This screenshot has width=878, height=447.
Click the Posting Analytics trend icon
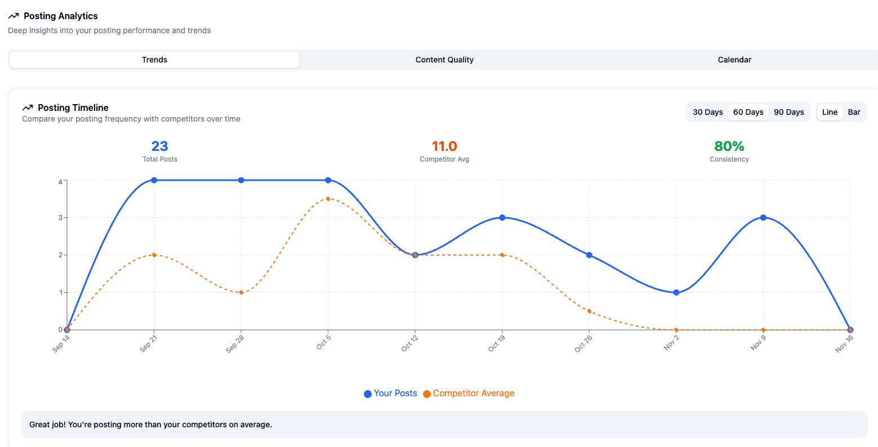pos(14,16)
